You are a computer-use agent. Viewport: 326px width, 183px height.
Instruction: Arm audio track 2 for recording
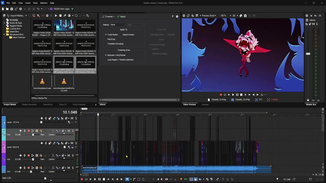click(29, 131)
